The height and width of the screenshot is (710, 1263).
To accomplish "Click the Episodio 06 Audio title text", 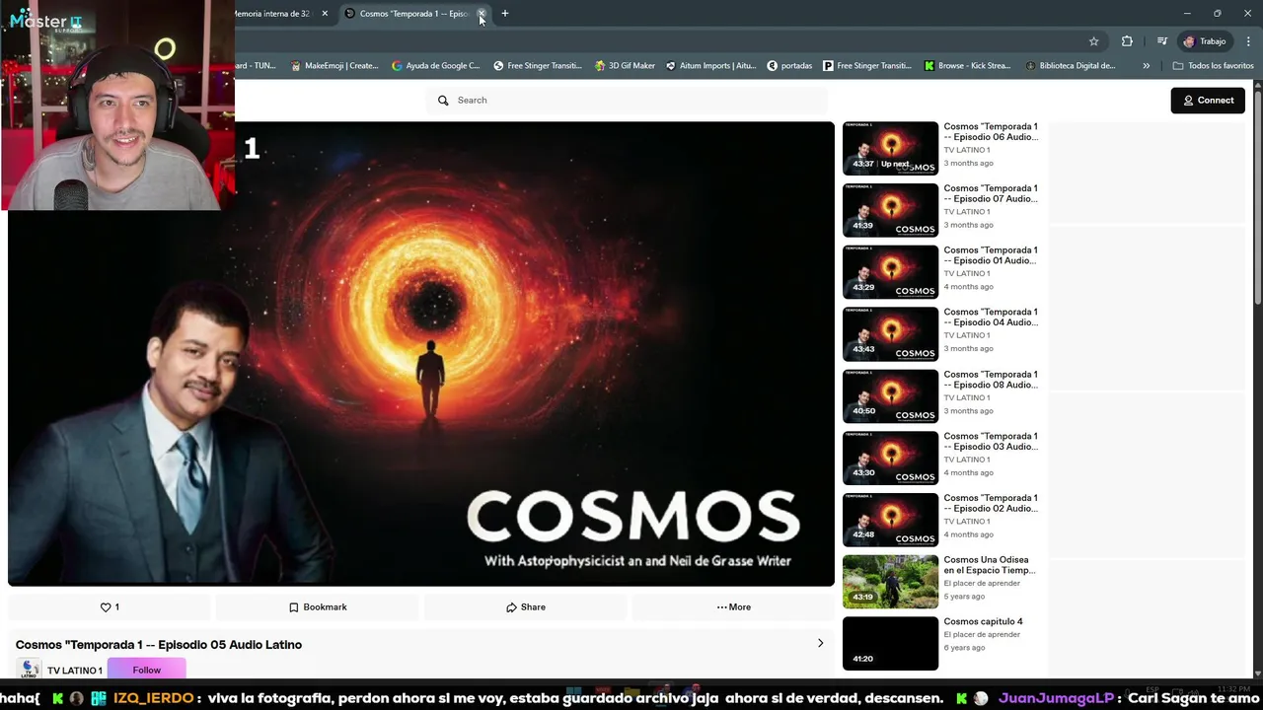I will [991, 132].
